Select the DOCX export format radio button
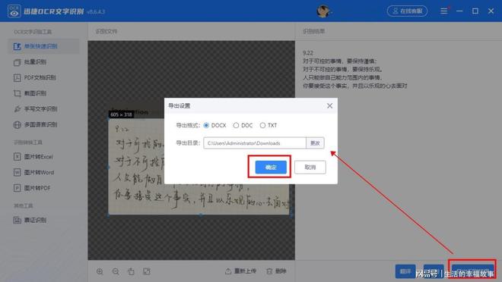Viewport: 502px width, 282px height. coord(206,125)
